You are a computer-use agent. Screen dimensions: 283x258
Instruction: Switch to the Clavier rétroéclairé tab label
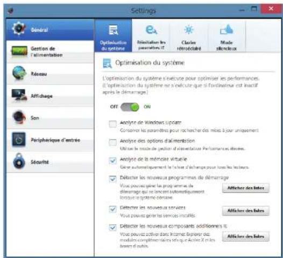click(189, 46)
